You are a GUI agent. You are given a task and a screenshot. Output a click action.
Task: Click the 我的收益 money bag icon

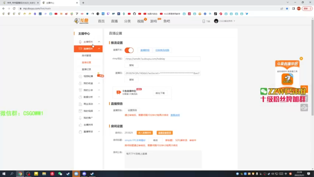pos(80,83)
